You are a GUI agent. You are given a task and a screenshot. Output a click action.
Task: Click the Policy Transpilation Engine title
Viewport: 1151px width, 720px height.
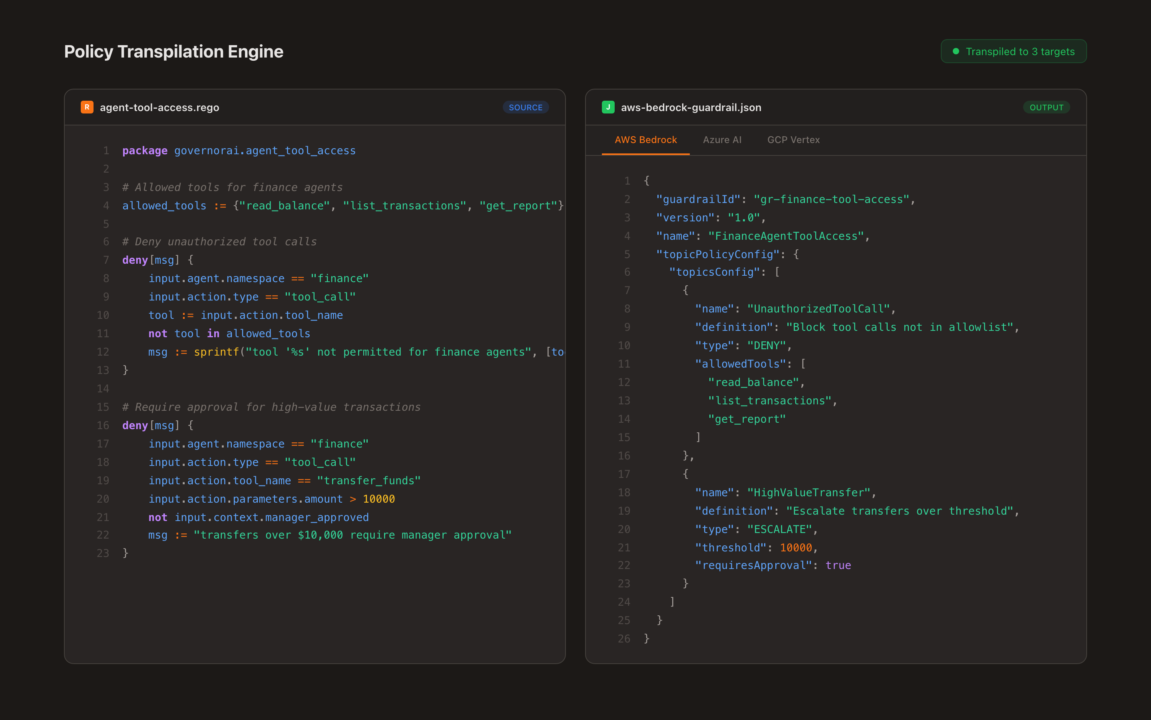[x=173, y=51]
